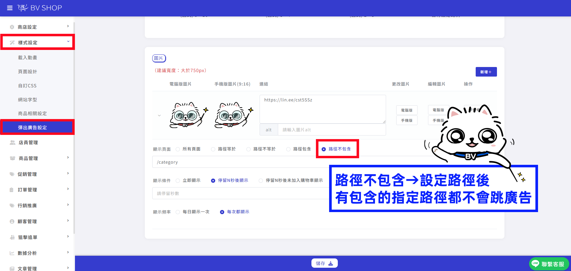This screenshot has width=571, height=271.
Task: Select the 所有頁面 radio button
Action: coord(178,149)
